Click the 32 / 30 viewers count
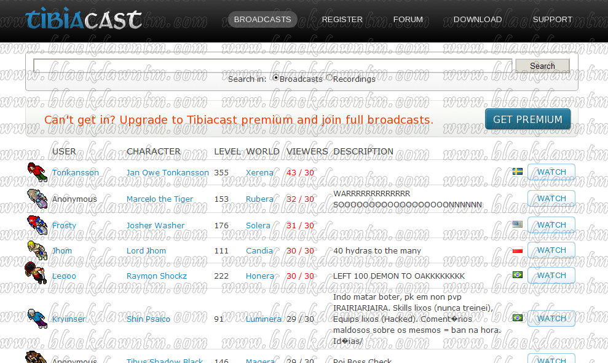608x363 pixels. (300, 199)
